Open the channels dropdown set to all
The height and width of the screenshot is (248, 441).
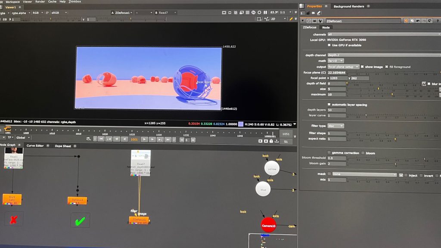tap(384, 34)
